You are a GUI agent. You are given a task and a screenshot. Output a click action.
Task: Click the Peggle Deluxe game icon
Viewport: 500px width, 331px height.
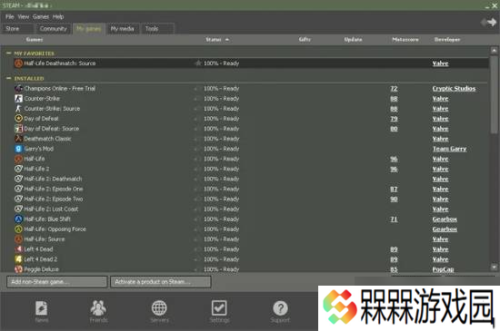(18, 269)
